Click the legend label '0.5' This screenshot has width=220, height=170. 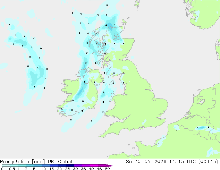12,169
